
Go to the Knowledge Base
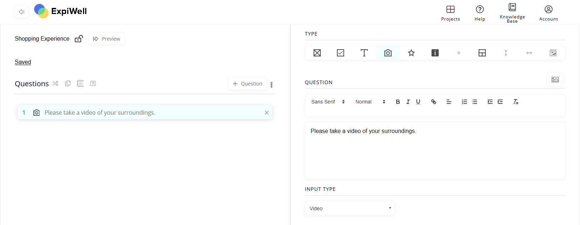(x=512, y=13)
